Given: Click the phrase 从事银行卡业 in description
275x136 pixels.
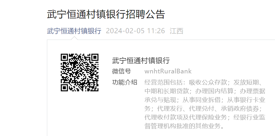Looking at the screenshot, I should tap(246, 100).
